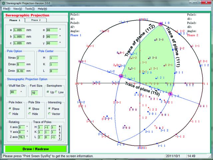
Task: Click the Rotating X axis field
Action: [x=22, y=127]
